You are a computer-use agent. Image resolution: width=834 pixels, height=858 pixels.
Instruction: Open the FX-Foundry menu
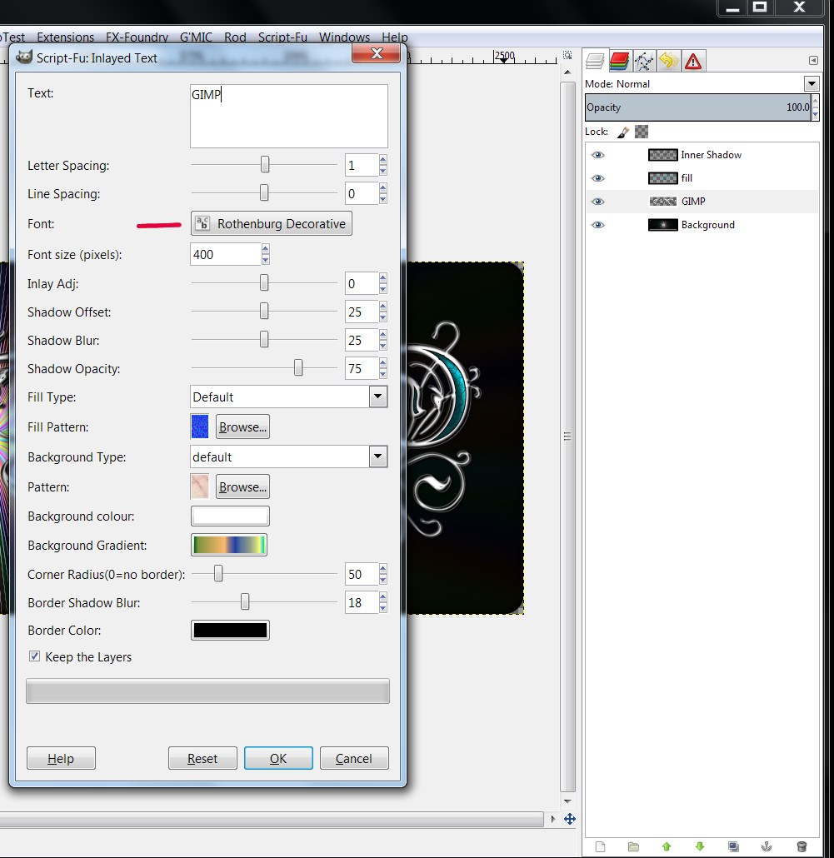(x=137, y=37)
